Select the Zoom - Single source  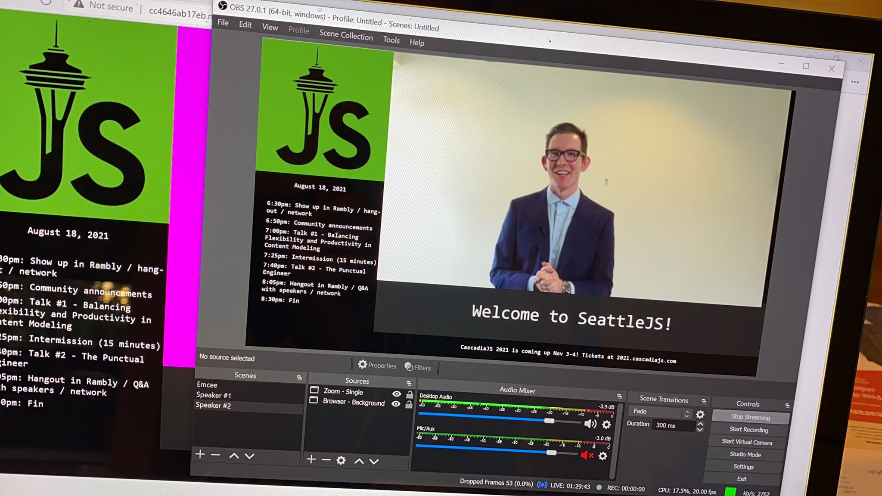coord(343,391)
